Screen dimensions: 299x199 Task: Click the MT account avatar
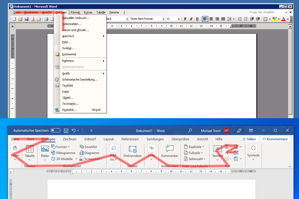click(x=227, y=131)
